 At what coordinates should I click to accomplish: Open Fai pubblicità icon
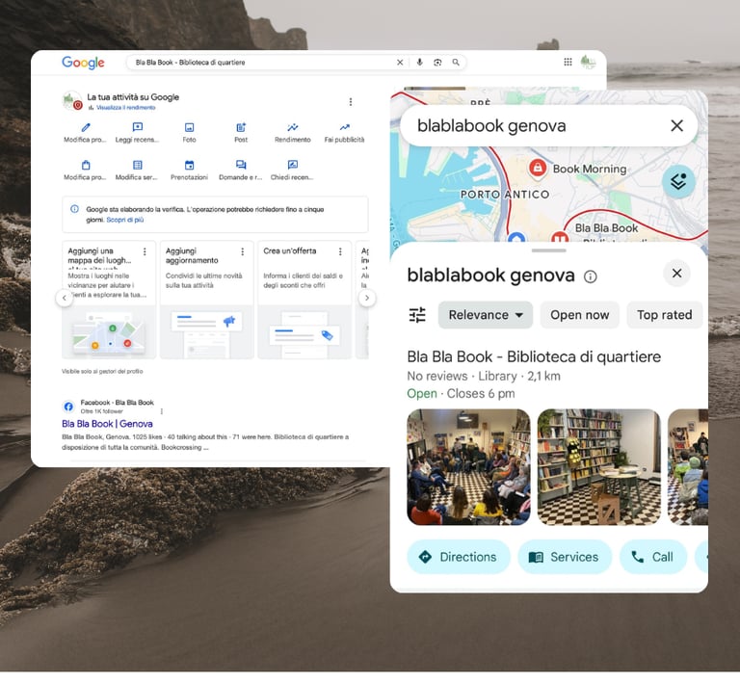tap(345, 127)
